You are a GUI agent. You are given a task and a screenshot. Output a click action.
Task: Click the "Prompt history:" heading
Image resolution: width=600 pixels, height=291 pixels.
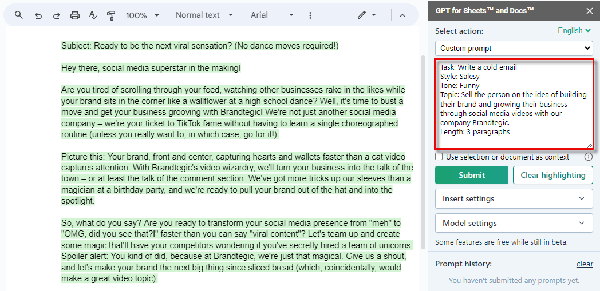pos(463,264)
